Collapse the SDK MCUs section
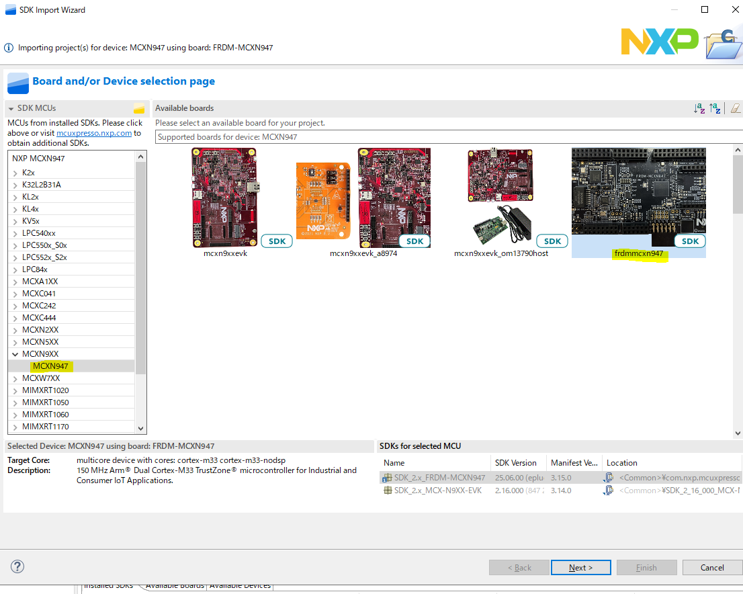The height and width of the screenshot is (594, 743). click(x=11, y=108)
